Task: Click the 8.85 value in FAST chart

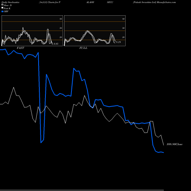Action: pyautogui.click(x=56, y=44)
